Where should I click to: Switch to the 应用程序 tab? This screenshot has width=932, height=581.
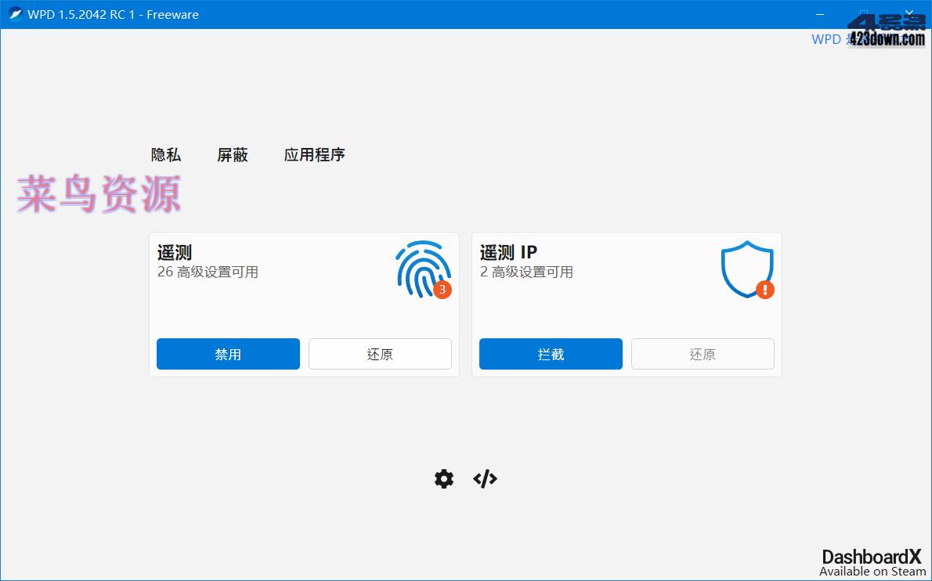tap(315, 154)
